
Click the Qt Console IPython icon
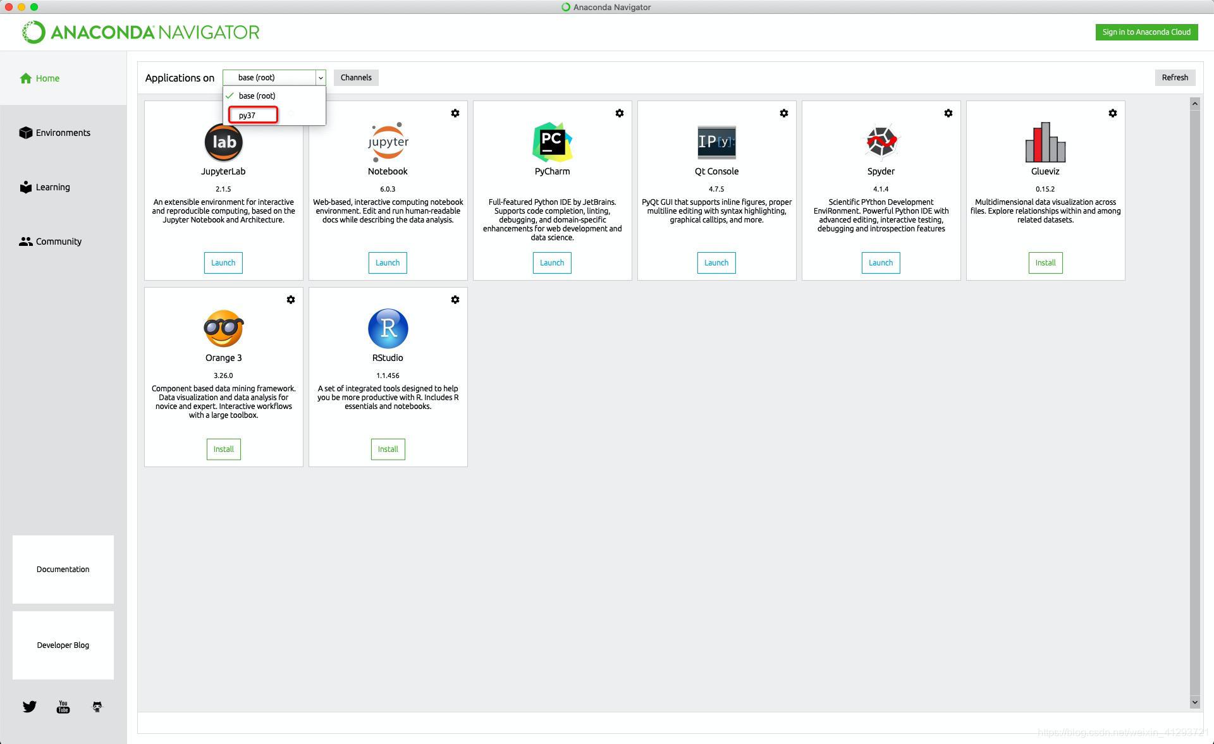point(716,142)
